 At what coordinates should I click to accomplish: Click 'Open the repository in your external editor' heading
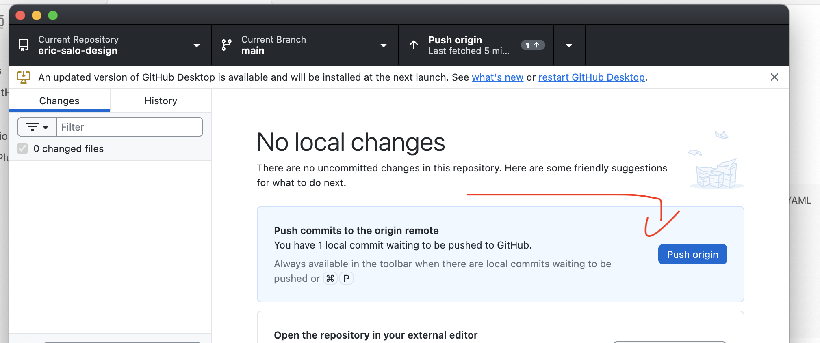[376, 335]
